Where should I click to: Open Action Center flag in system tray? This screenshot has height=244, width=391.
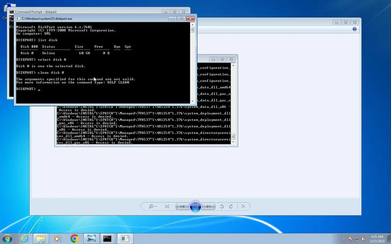[x=351, y=239]
